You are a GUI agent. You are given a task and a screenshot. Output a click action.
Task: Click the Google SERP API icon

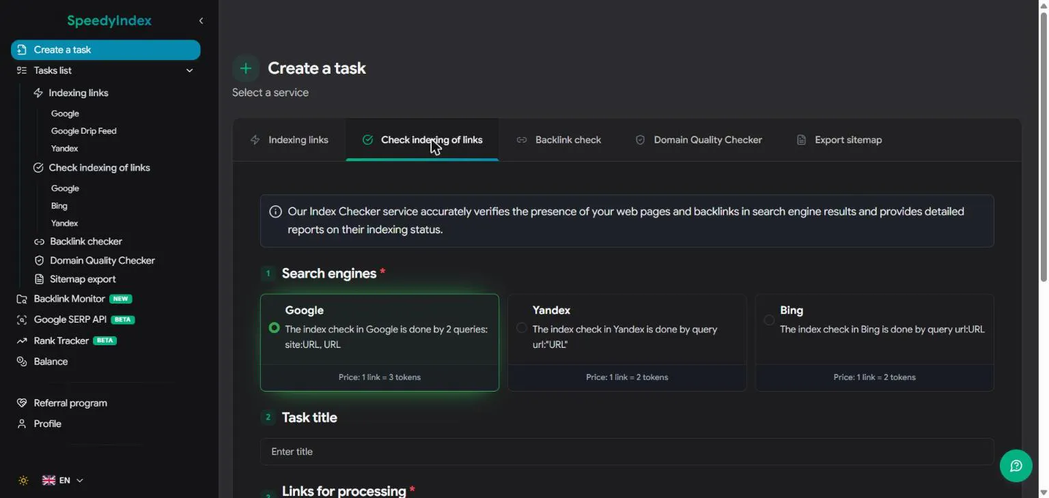click(x=22, y=320)
